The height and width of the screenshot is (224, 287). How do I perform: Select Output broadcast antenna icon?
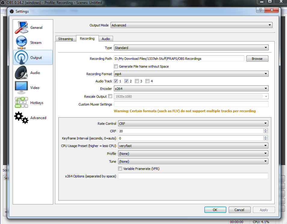point(21,57)
